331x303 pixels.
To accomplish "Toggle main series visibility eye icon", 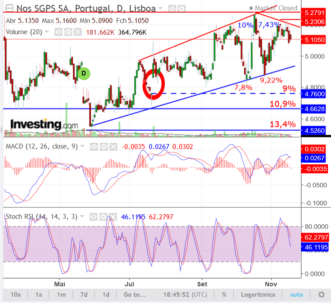I will (172, 9).
